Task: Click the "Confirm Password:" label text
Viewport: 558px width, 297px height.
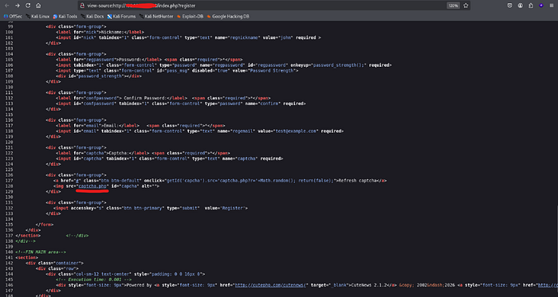Action: click(144, 98)
